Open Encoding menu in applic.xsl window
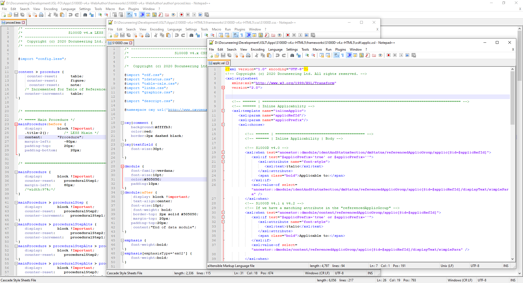The width and height of the screenshot is (523, 283). tap(257, 50)
